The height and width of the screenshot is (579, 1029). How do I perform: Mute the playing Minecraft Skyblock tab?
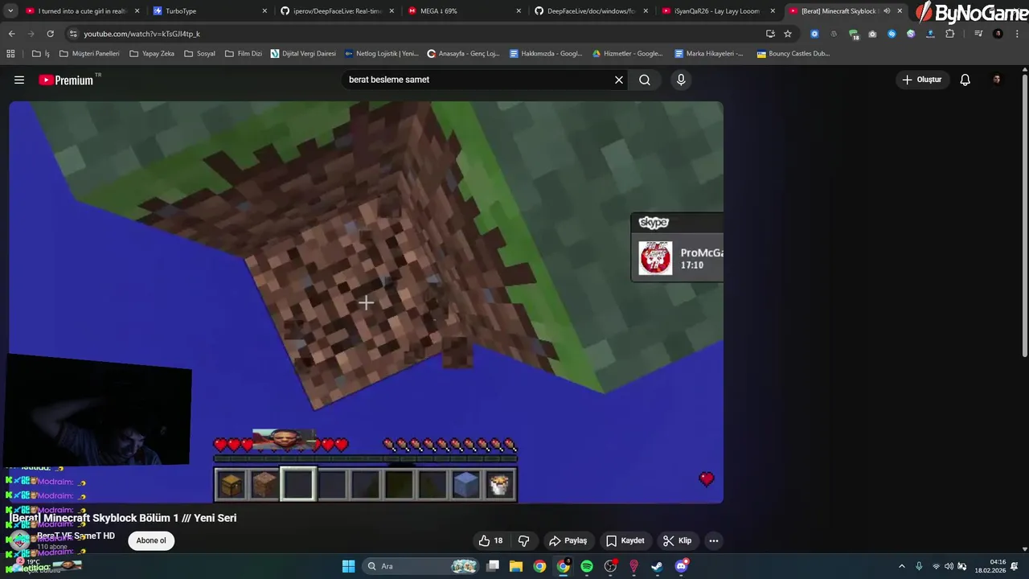887,11
